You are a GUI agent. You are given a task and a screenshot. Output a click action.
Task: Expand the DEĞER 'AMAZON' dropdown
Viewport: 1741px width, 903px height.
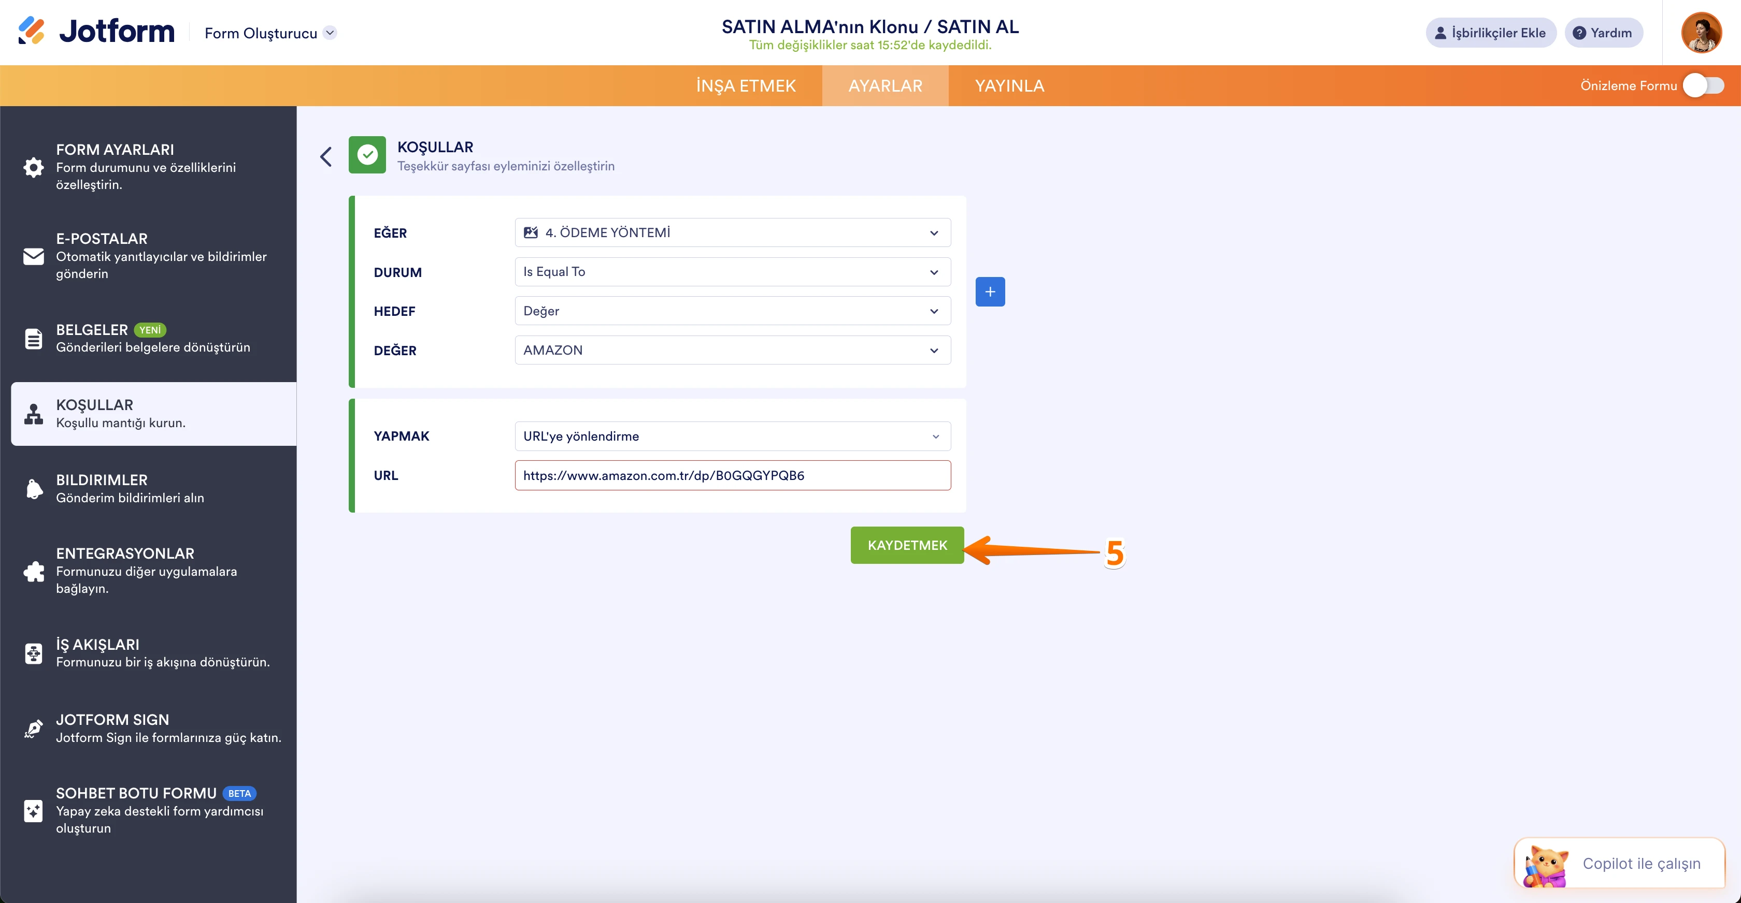pyautogui.click(x=732, y=351)
